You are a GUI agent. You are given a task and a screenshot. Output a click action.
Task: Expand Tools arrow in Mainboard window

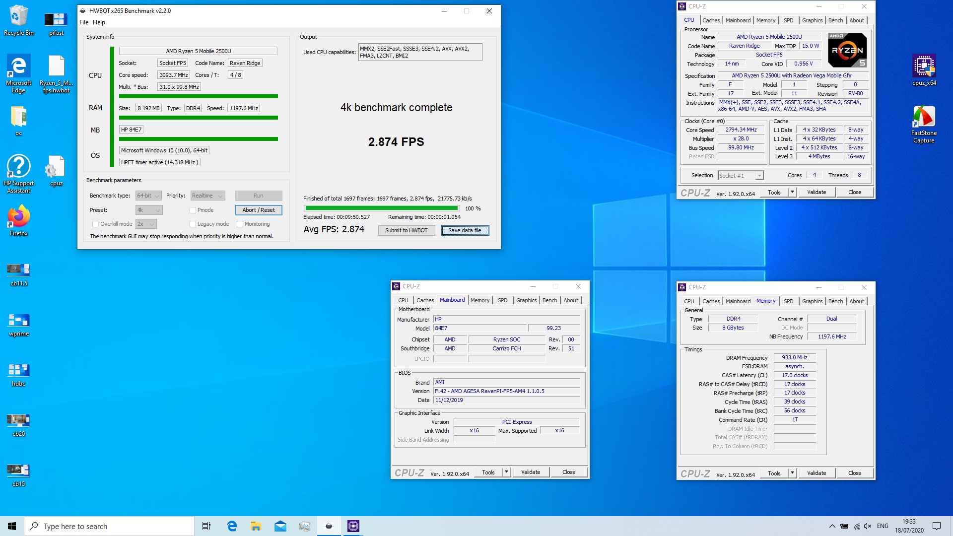(506, 472)
